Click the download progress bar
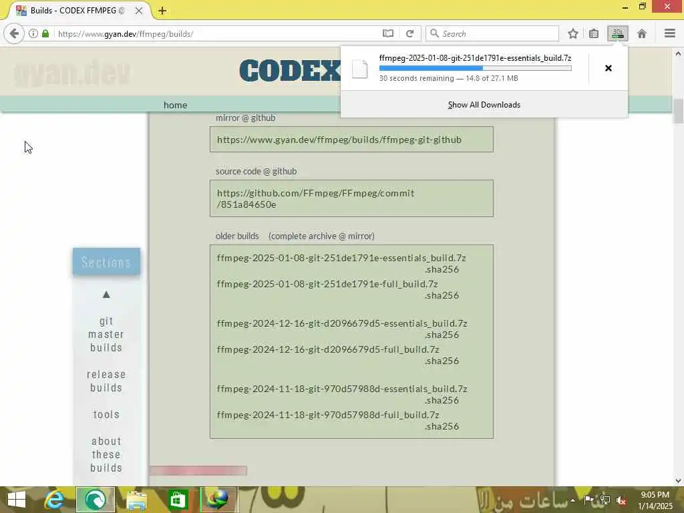Viewport: 684px width, 513px height. point(475,68)
